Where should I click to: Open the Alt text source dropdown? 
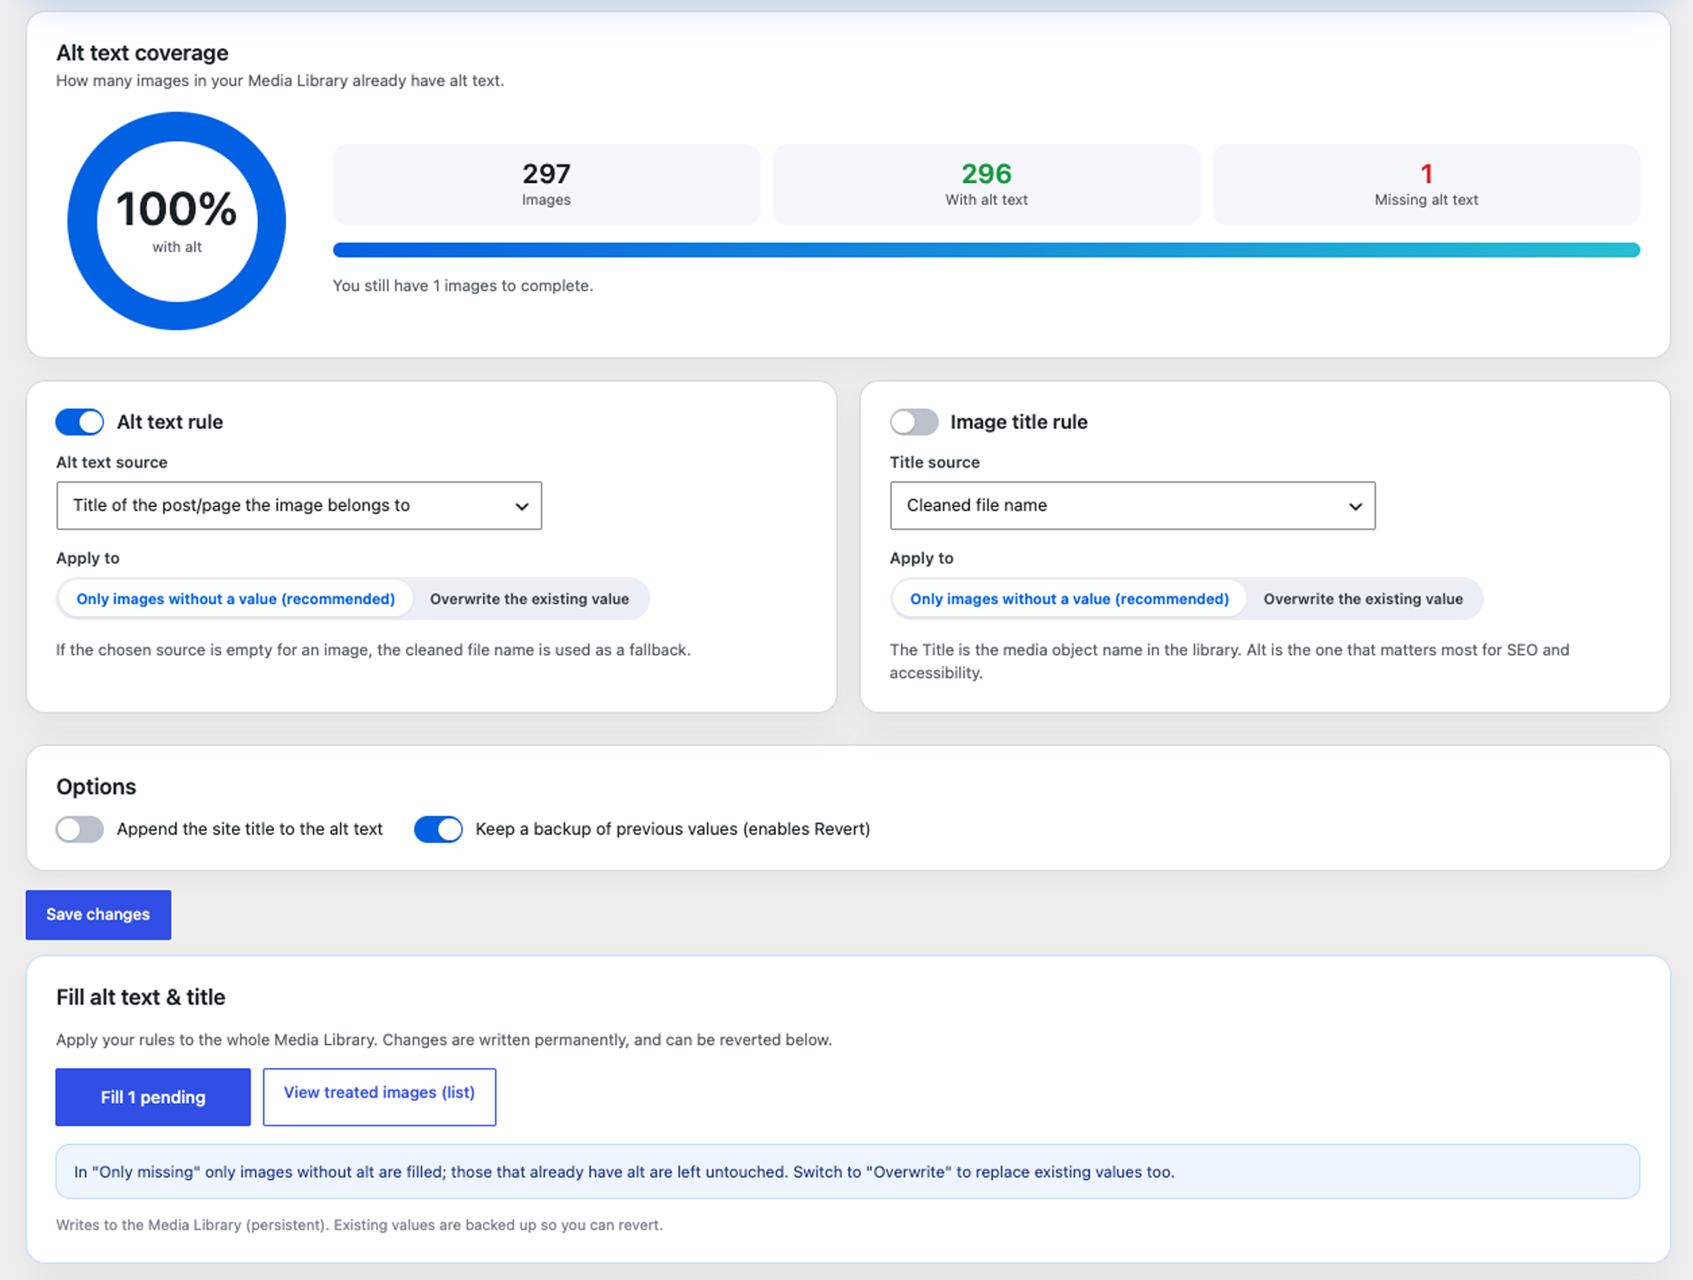click(x=299, y=506)
